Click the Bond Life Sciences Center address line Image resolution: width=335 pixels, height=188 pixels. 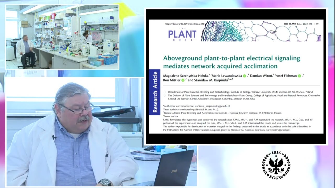coord(211,99)
